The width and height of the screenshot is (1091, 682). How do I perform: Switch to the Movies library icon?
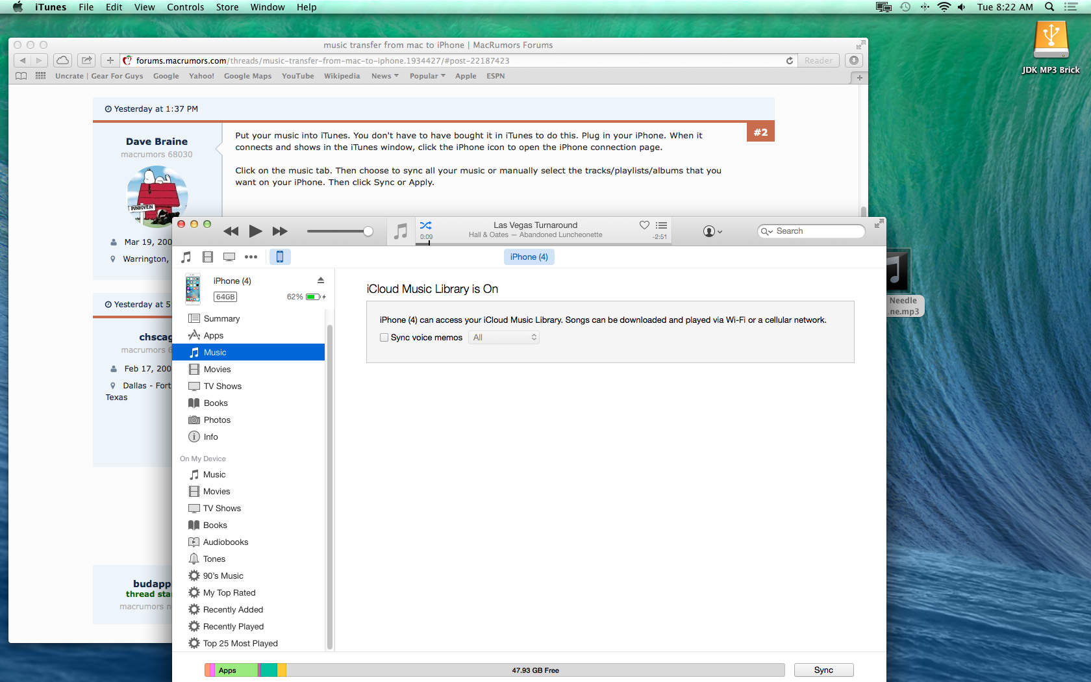point(208,257)
